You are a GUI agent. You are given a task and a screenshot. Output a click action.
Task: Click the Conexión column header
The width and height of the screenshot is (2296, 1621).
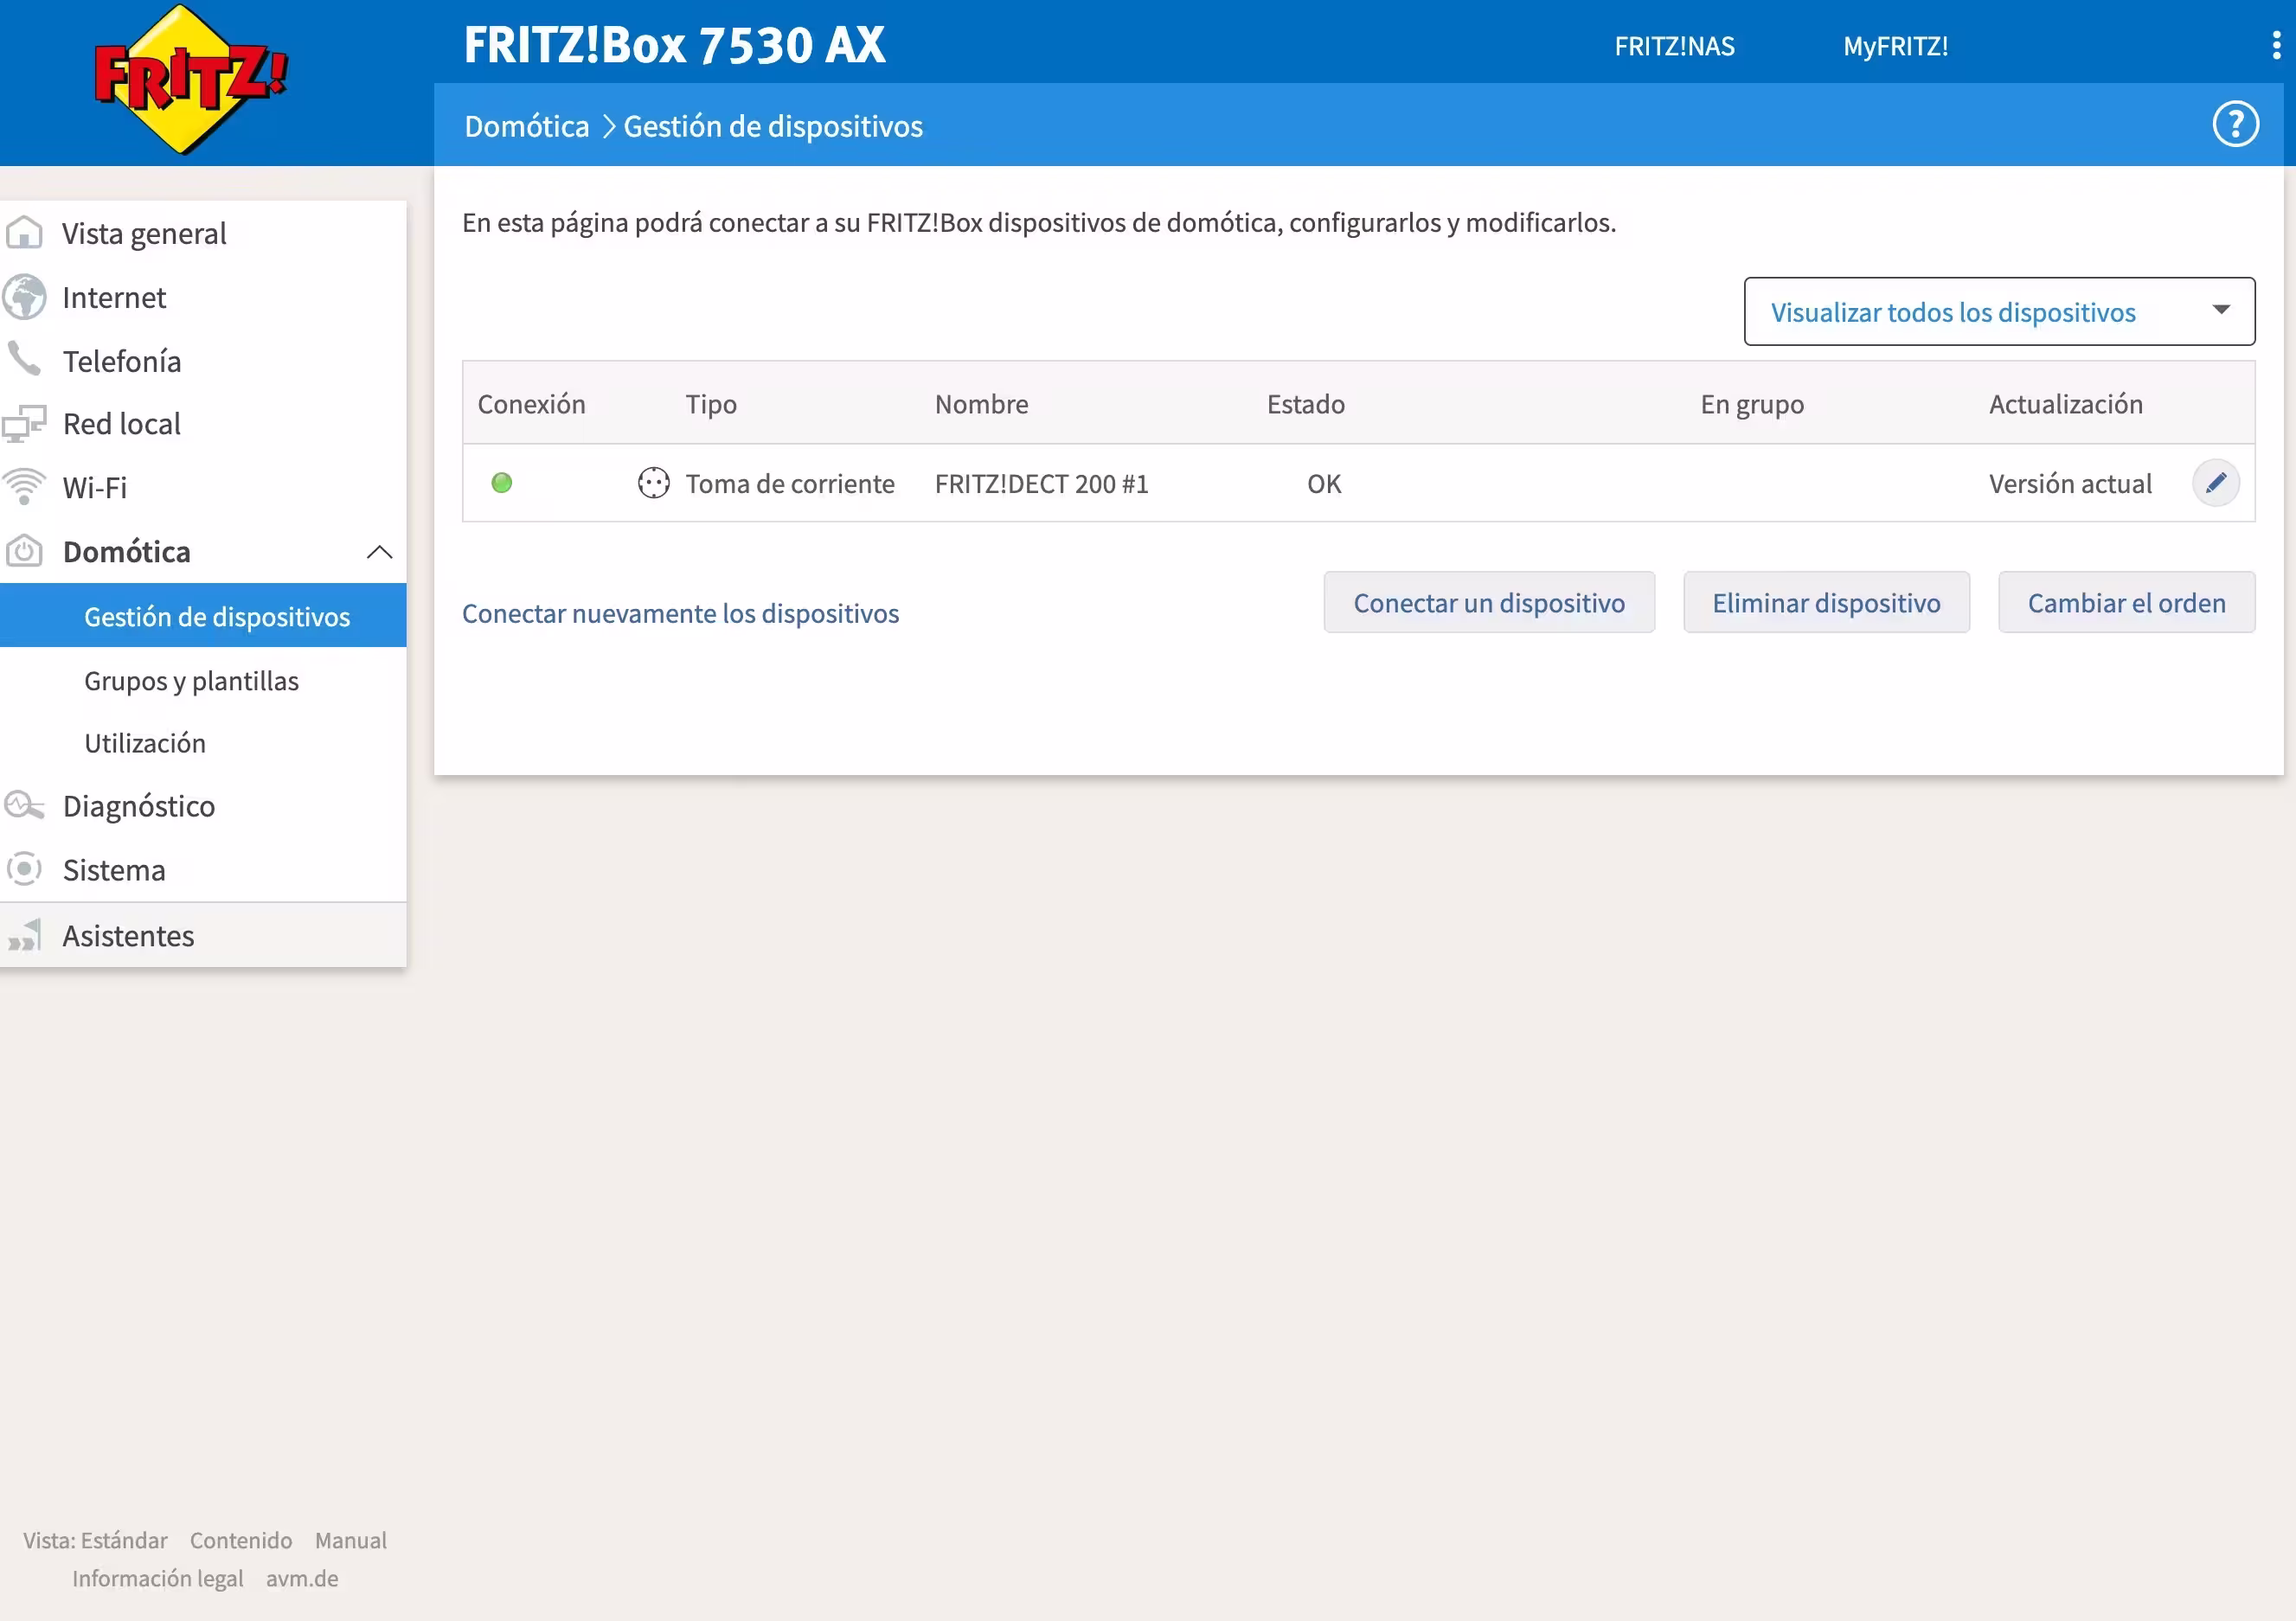531,404
